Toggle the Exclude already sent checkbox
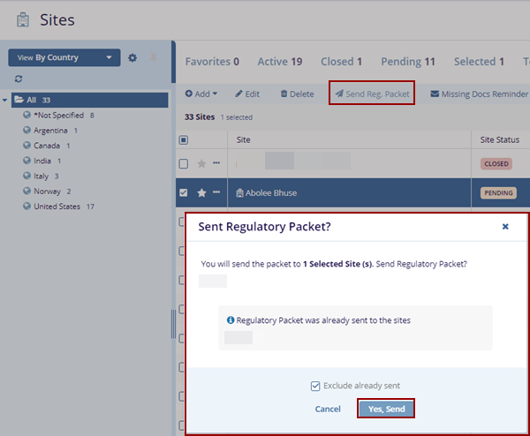The width and height of the screenshot is (530, 436). (x=315, y=386)
